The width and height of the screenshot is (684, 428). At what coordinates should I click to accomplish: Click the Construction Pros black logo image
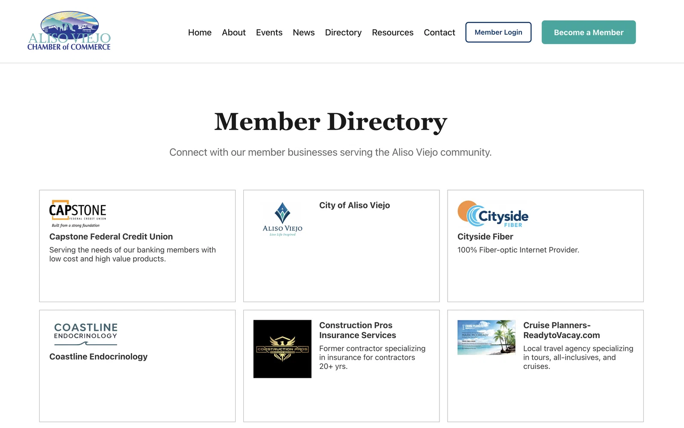click(283, 349)
